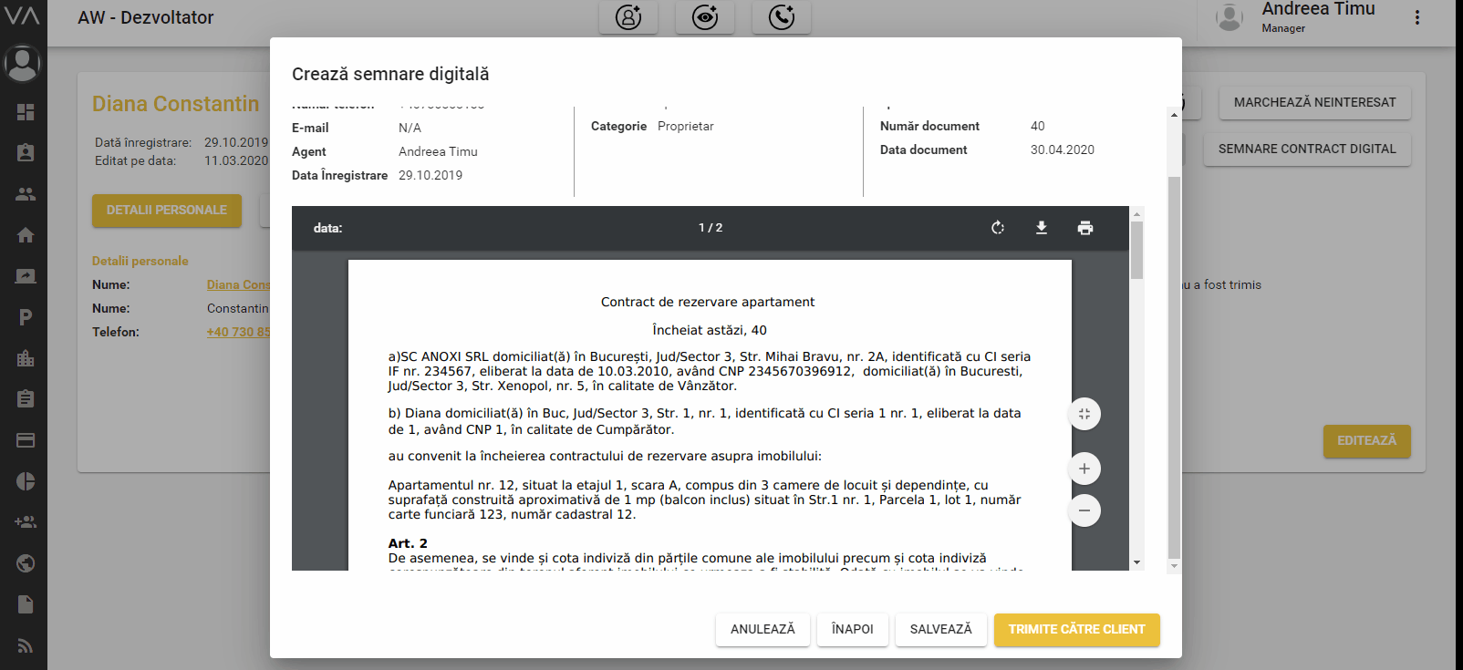This screenshot has width=1463, height=670.
Task: Open the three-dot user menu
Action: click(1416, 17)
